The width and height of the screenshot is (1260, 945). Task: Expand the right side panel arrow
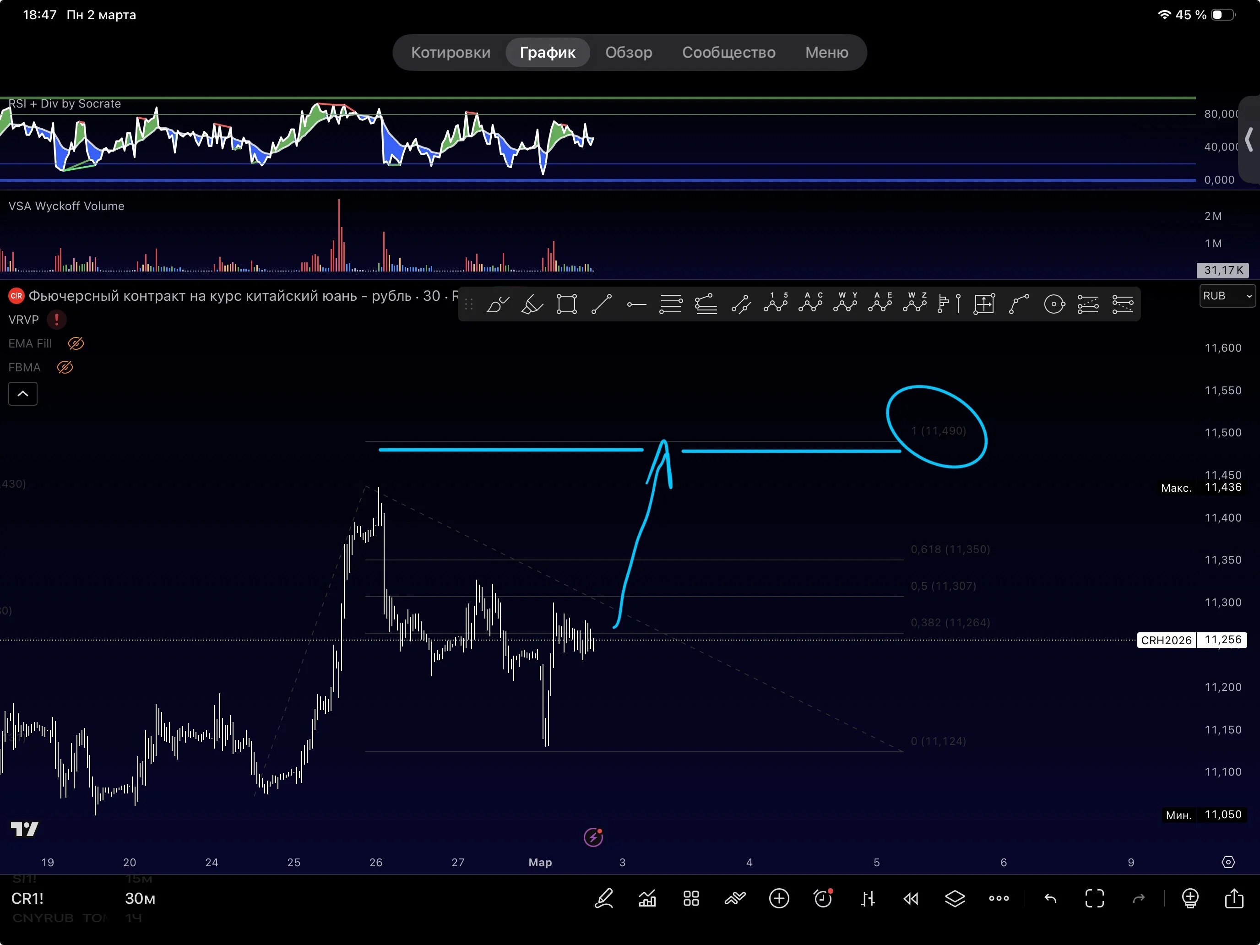(x=1249, y=140)
